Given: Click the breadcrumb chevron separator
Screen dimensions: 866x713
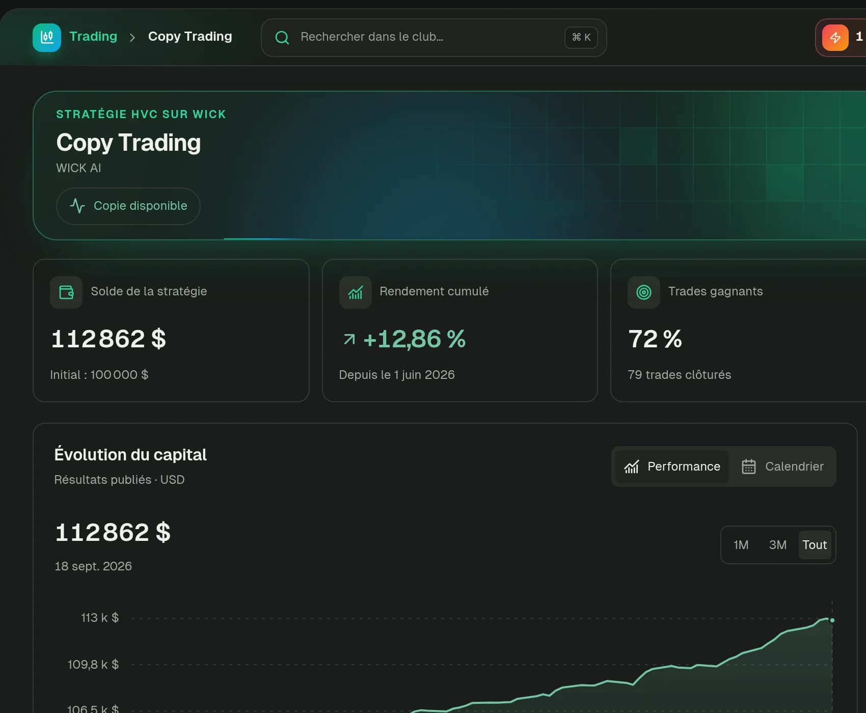Looking at the screenshot, I should [132, 38].
